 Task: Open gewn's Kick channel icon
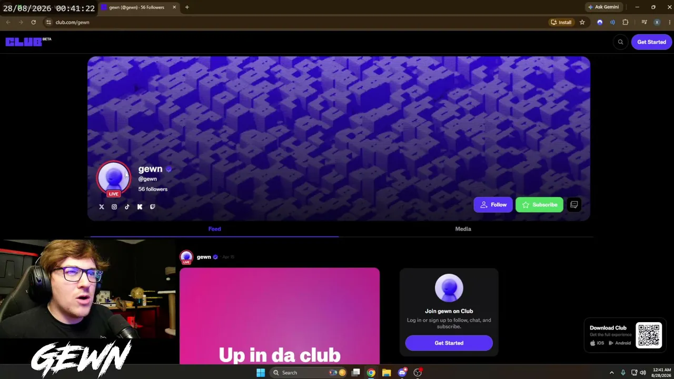pyautogui.click(x=140, y=207)
